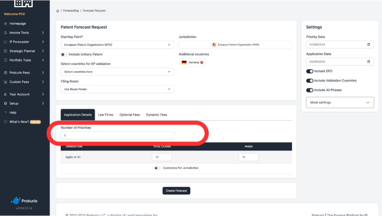Toggle the Include All Phases switch
Viewport: 382px width, 216px height.
[x=310, y=90]
